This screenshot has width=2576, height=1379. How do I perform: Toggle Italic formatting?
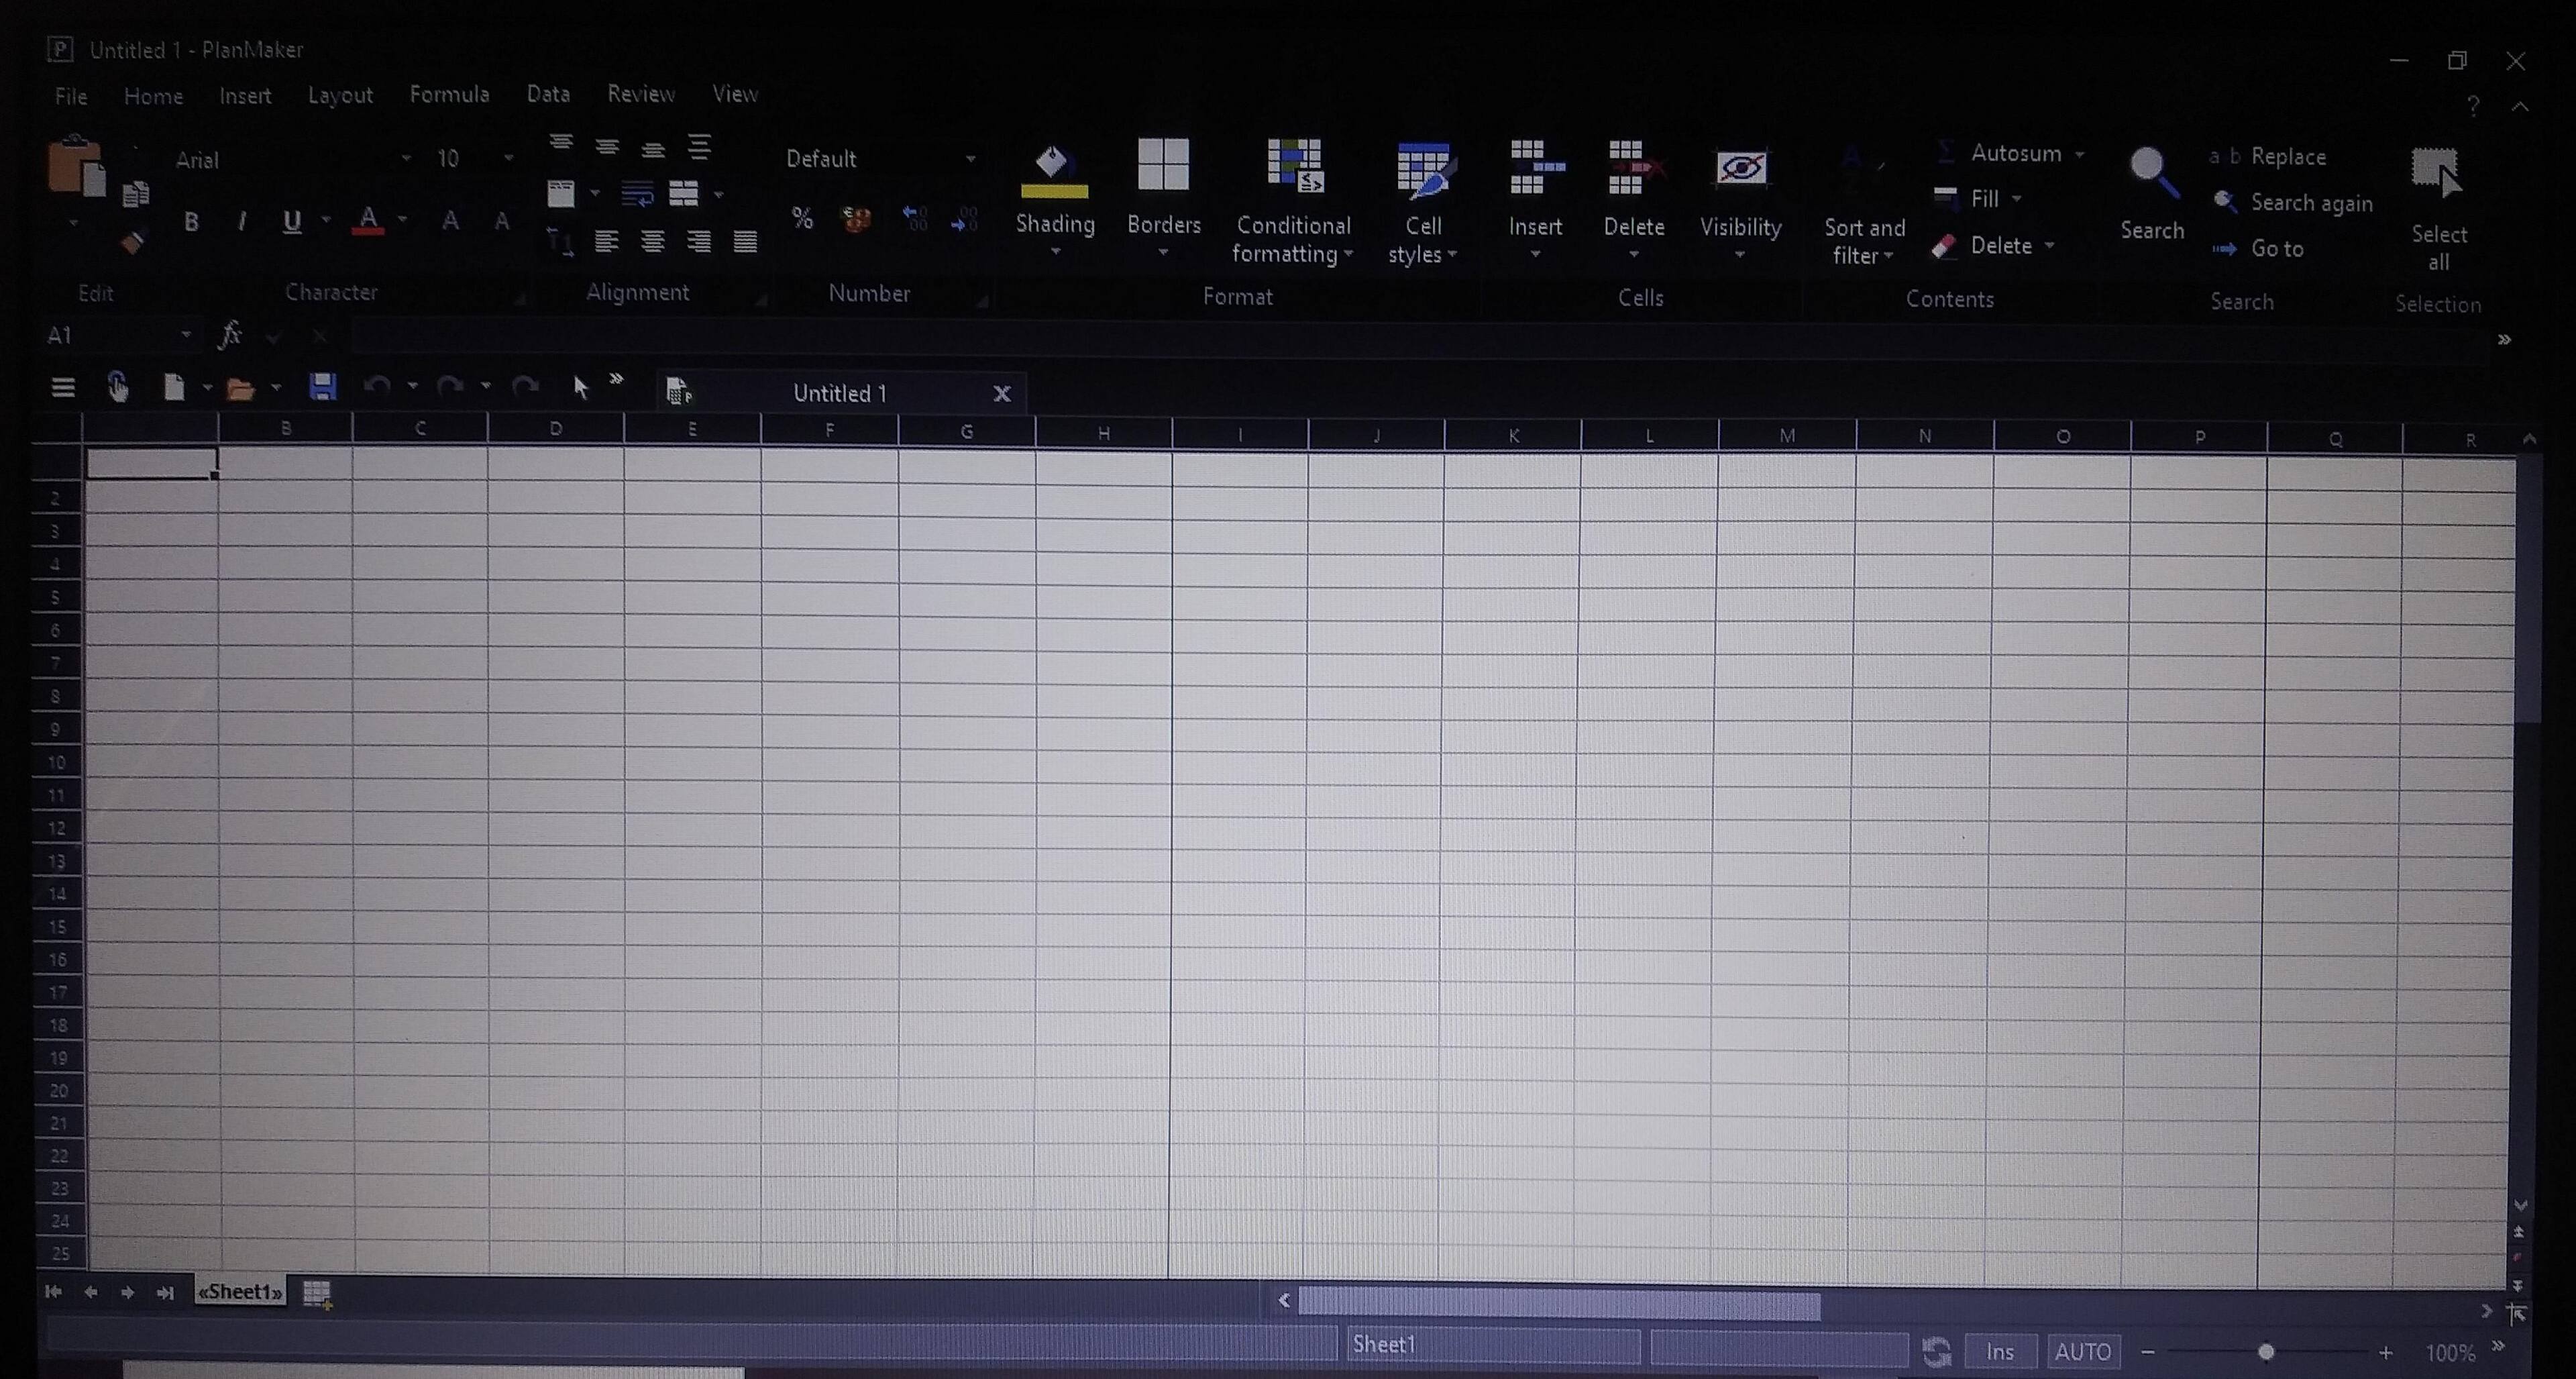coord(241,222)
